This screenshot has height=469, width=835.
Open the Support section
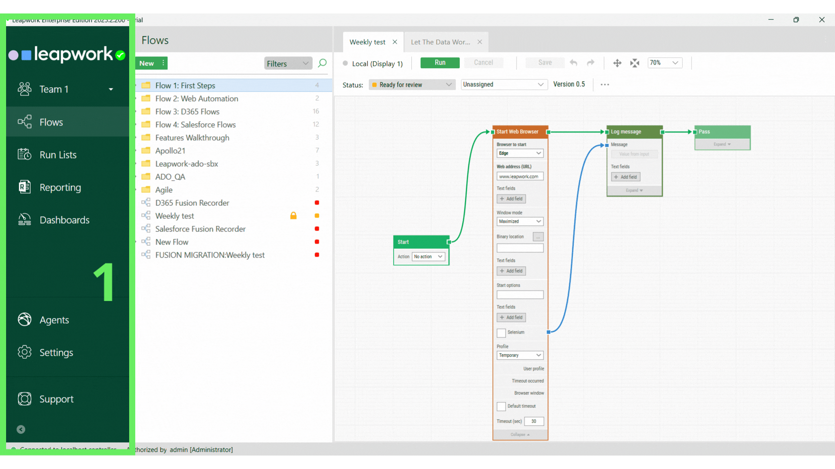(x=57, y=399)
